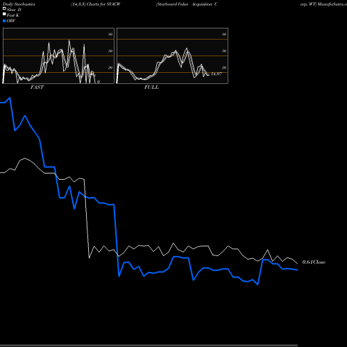Screen dimensions: 347x347
Task: Click the 'Starboard Value Acquisition C' text
Action: coord(187,4)
